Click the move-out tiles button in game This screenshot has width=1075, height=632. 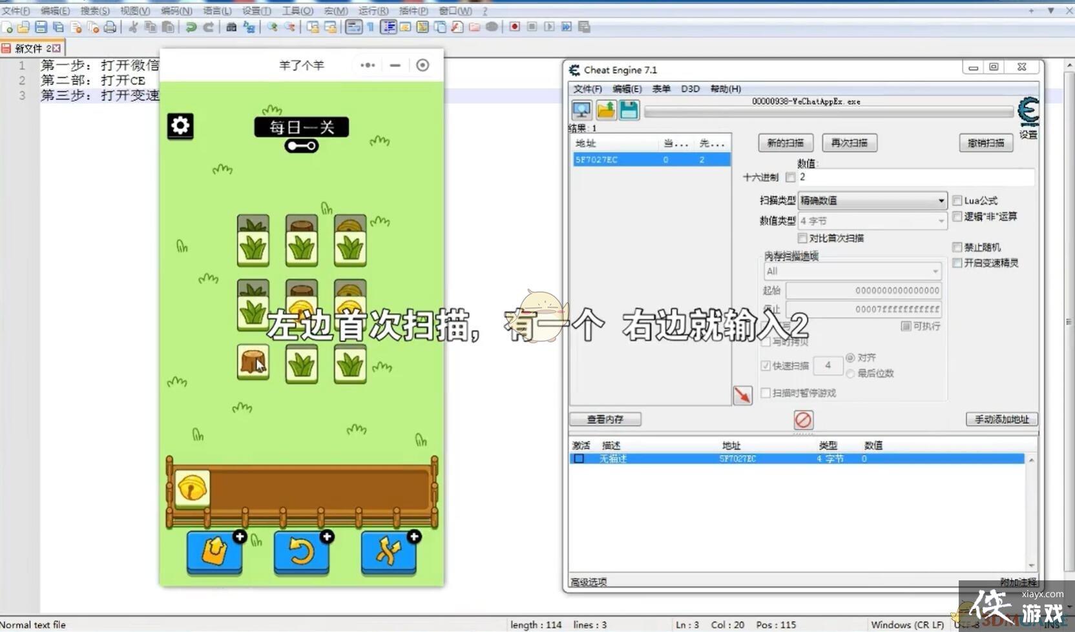click(x=214, y=551)
